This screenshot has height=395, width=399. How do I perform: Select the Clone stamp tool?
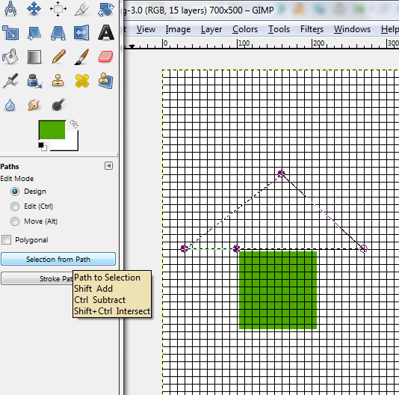pyautogui.click(x=58, y=81)
